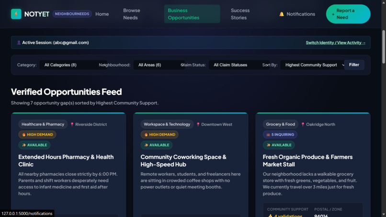Click the flame icon on the Coworking card's High Demand badge

(x=146, y=135)
